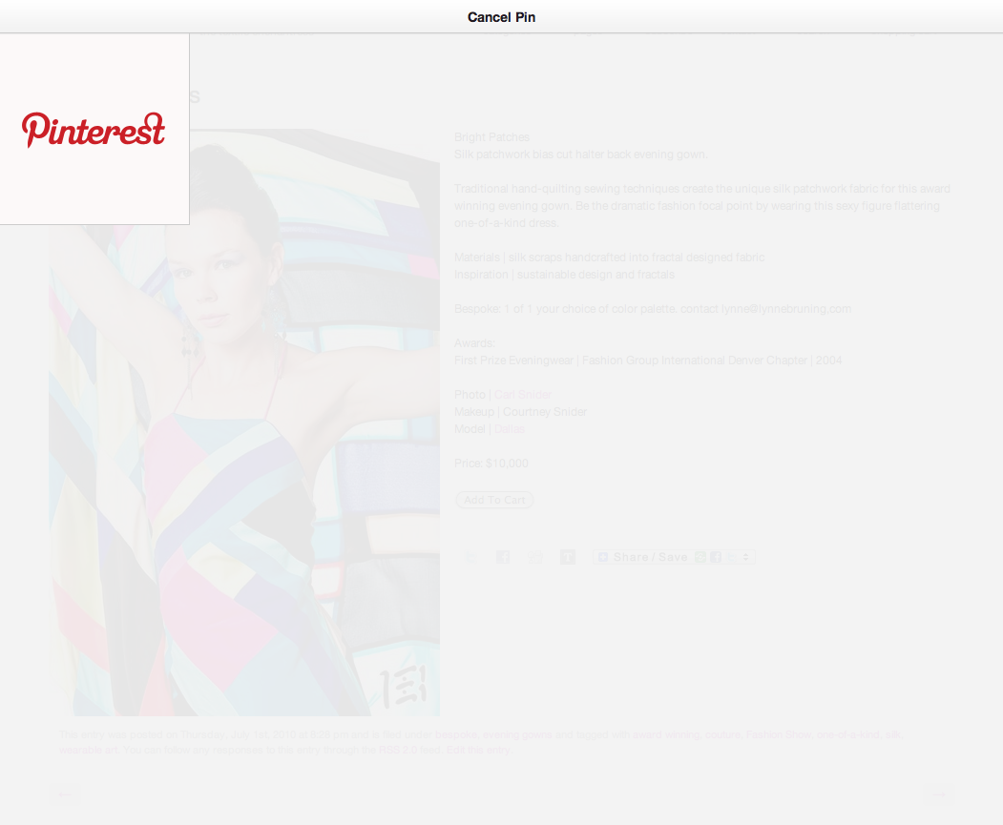Click the next entry arrow at bottom right
The width and height of the screenshot is (1003, 825).
click(x=939, y=794)
